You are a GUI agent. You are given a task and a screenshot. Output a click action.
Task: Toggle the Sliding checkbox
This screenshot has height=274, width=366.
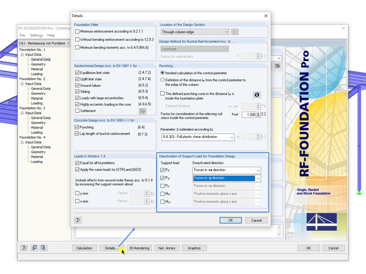click(77, 91)
